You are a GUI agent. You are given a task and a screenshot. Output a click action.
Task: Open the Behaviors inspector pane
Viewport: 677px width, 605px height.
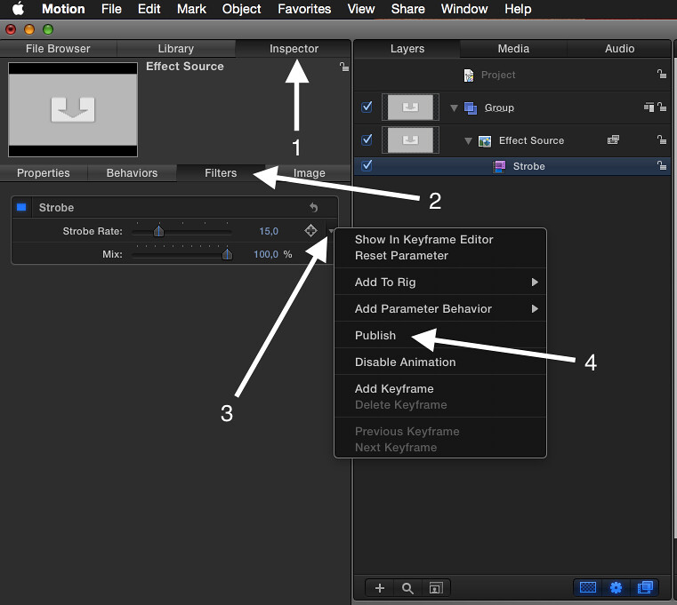pyautogui.click(x=132, y=173)
